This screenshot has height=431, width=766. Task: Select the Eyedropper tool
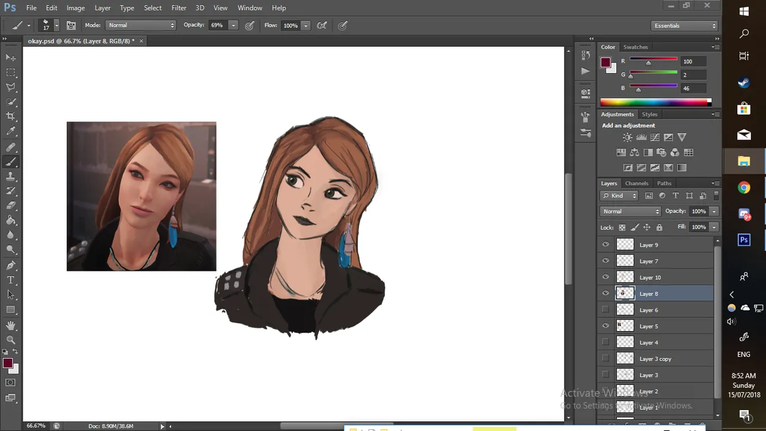point(11,131)
